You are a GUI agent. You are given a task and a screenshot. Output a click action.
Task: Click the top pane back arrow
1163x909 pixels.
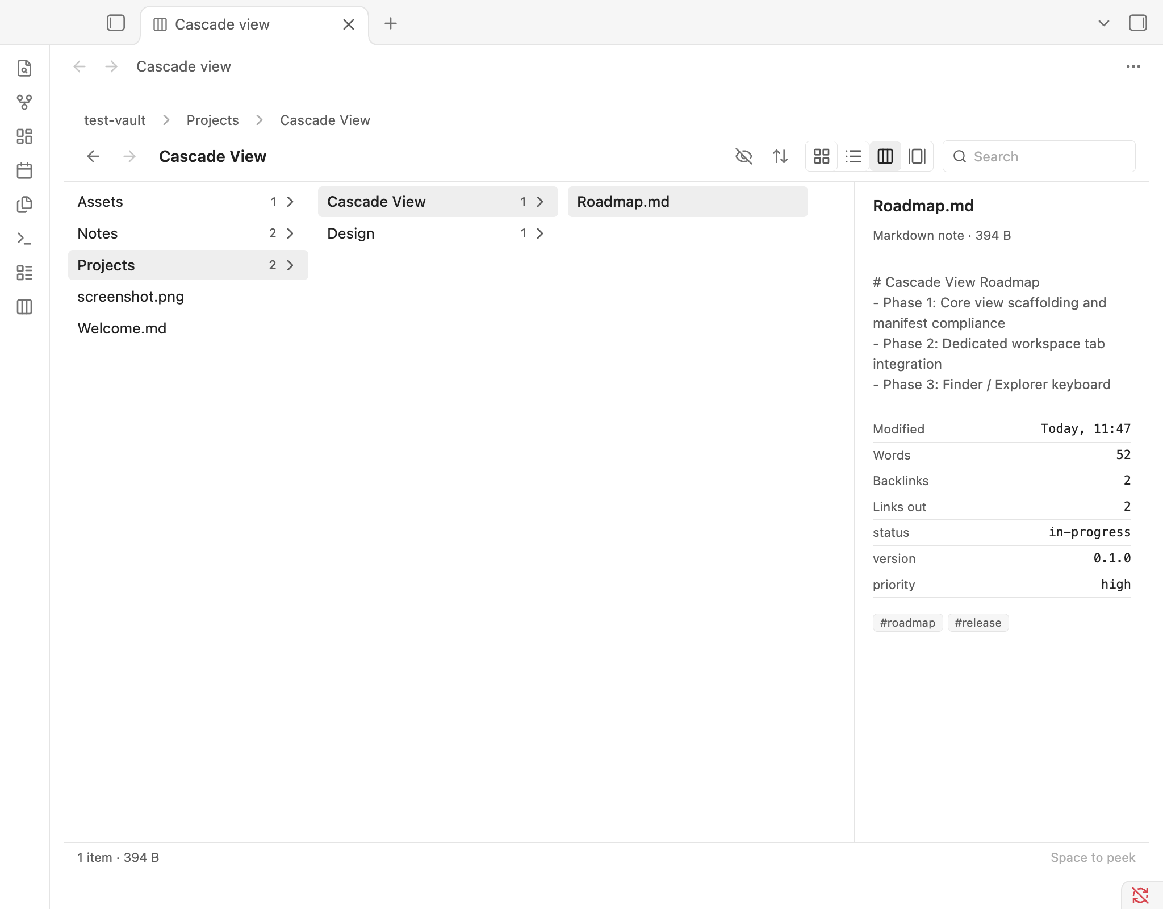pyautogui.click(x=80, y=66)
